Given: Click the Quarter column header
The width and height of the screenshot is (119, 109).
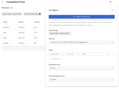Looking at the screenshot, I should click(x=21, y=22).
